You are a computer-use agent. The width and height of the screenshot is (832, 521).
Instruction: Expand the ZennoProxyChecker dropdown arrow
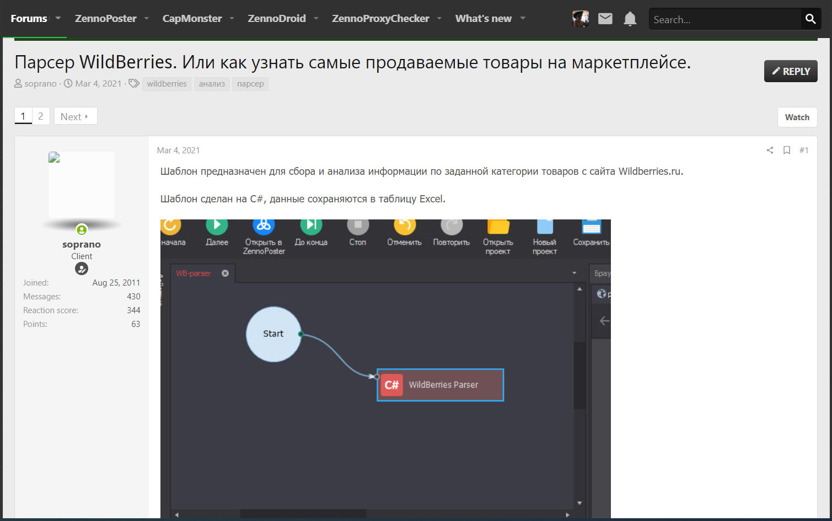point(439,18)
